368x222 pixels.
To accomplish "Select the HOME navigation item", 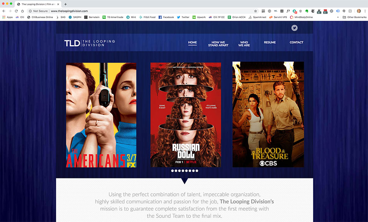I will (x=192, y=43).
